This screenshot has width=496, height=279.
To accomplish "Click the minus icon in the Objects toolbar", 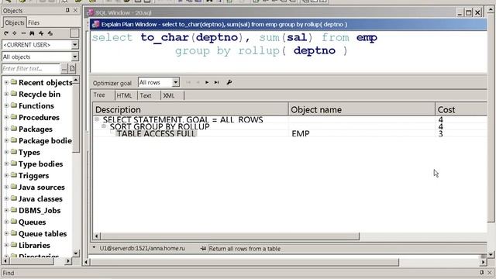I will 23,33.
